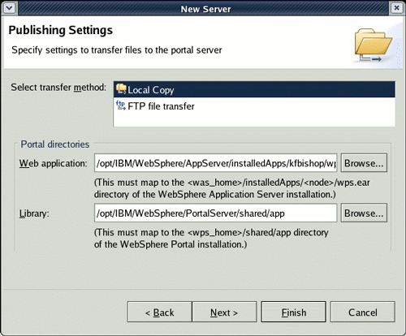Click the Publishing Settings heading
Image resolution: width=406 pixels, height=336 pixels.
pyautogui.click(x=60, y=30)
